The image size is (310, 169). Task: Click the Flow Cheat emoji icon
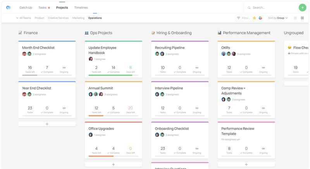(x=289, y=47)
